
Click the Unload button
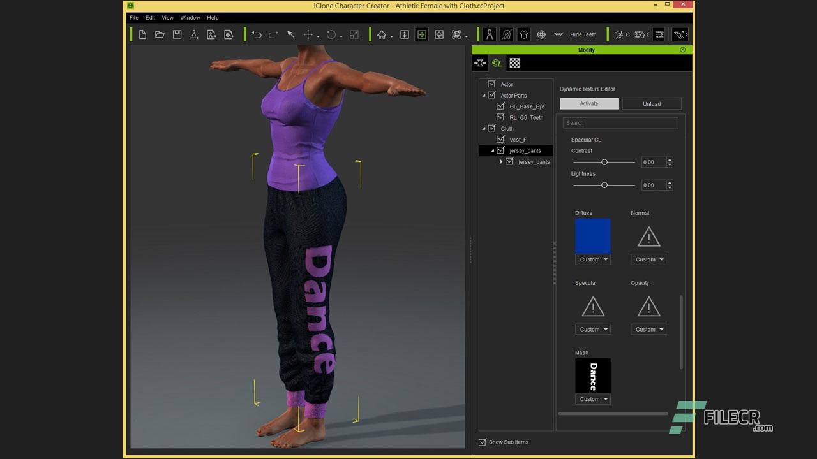coord(651,103)
